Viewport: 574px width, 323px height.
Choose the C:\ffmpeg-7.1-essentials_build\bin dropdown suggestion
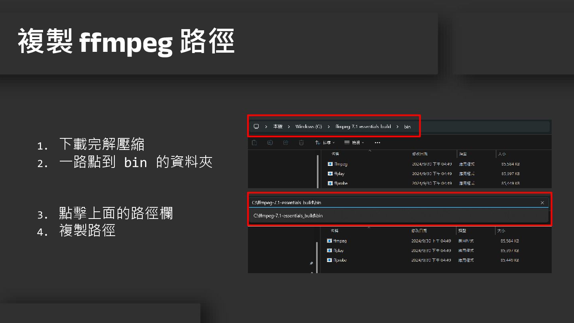(x=399, y=215)
